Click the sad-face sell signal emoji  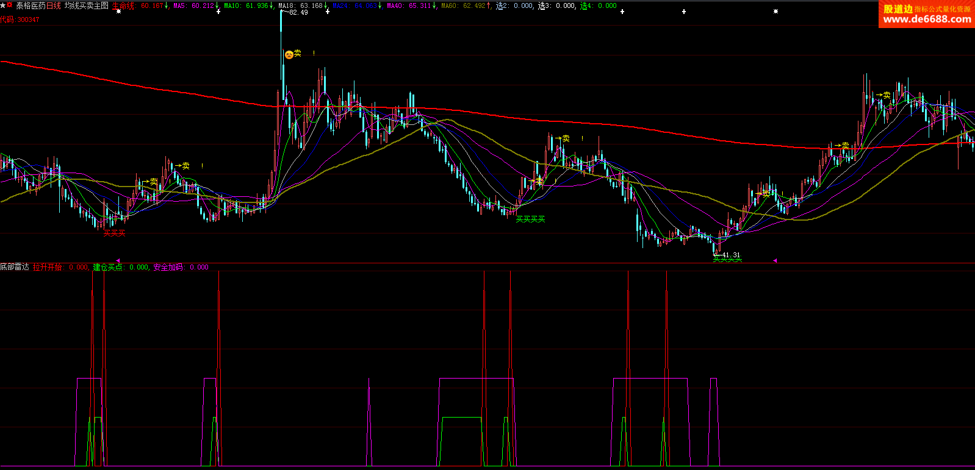tap(289, 55)
